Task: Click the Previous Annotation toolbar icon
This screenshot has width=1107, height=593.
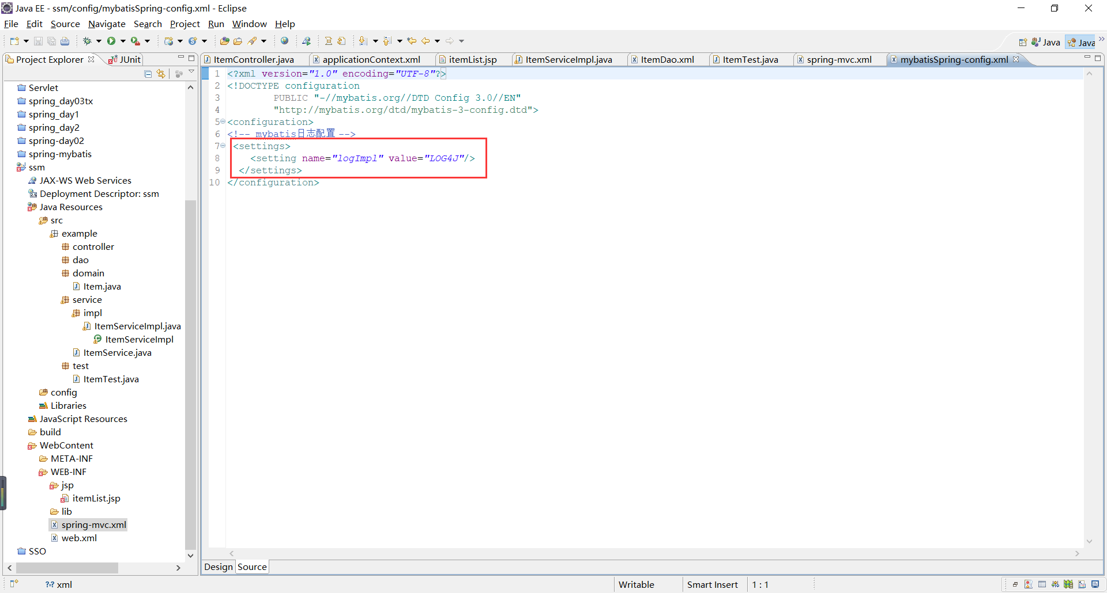Action: click(x=387, y=41)
